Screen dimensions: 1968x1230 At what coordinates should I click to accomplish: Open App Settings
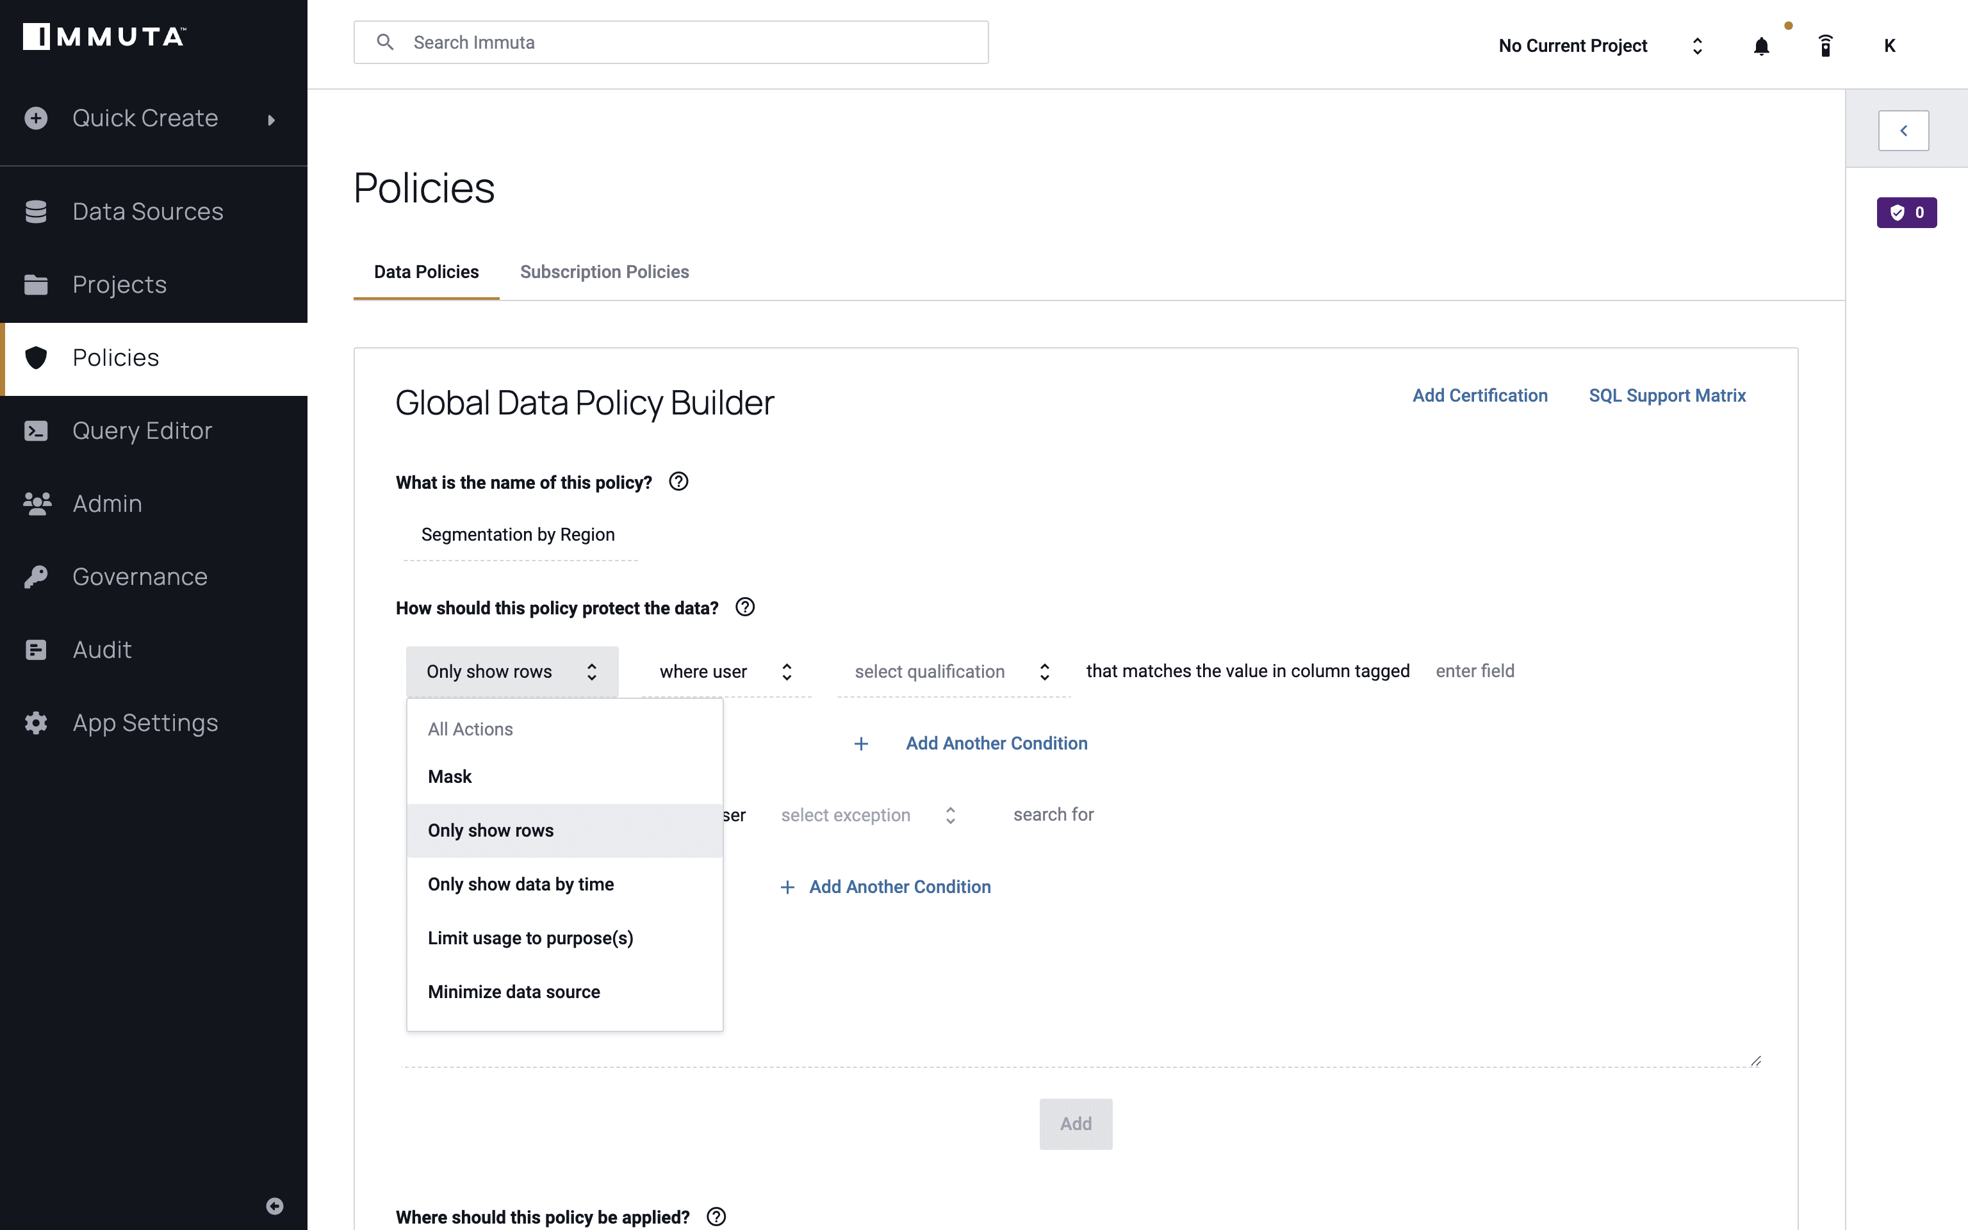pos(154,723)
